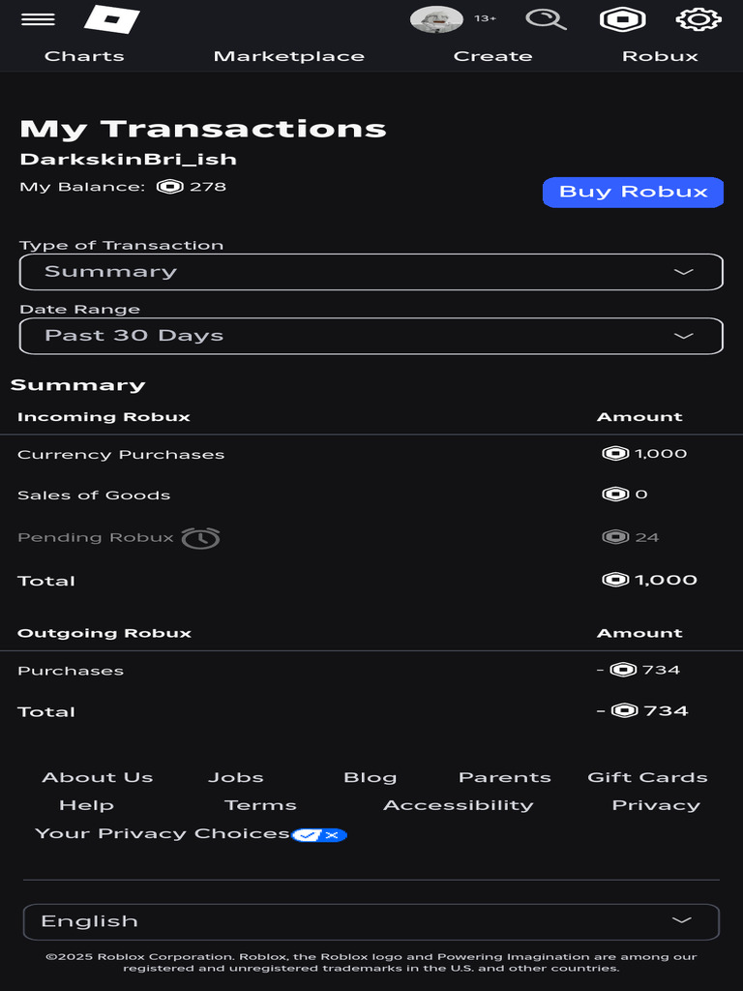Viewport: 743px width, 991px height.
Task: Click the Robux hexagon icon in header
Action: [x=622, y=19]
